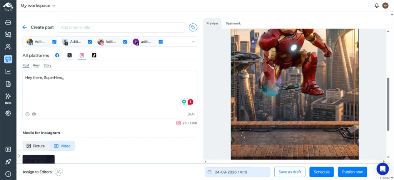Switch to the X platform tab

pos(70,56)
